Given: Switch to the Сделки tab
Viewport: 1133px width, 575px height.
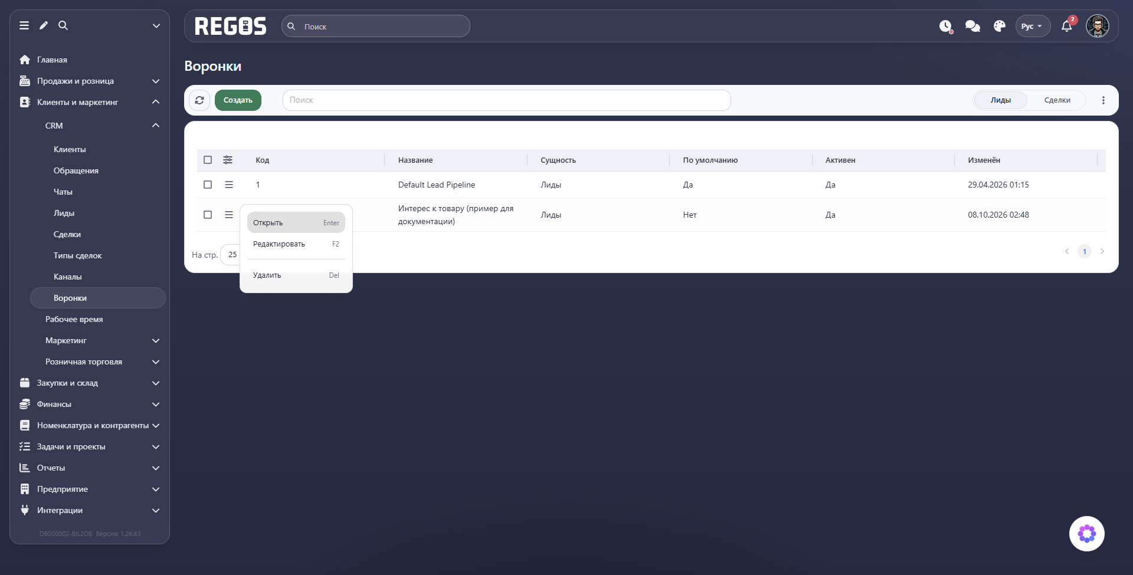Looking at the screenshot, I should [x=1057, y=100].
